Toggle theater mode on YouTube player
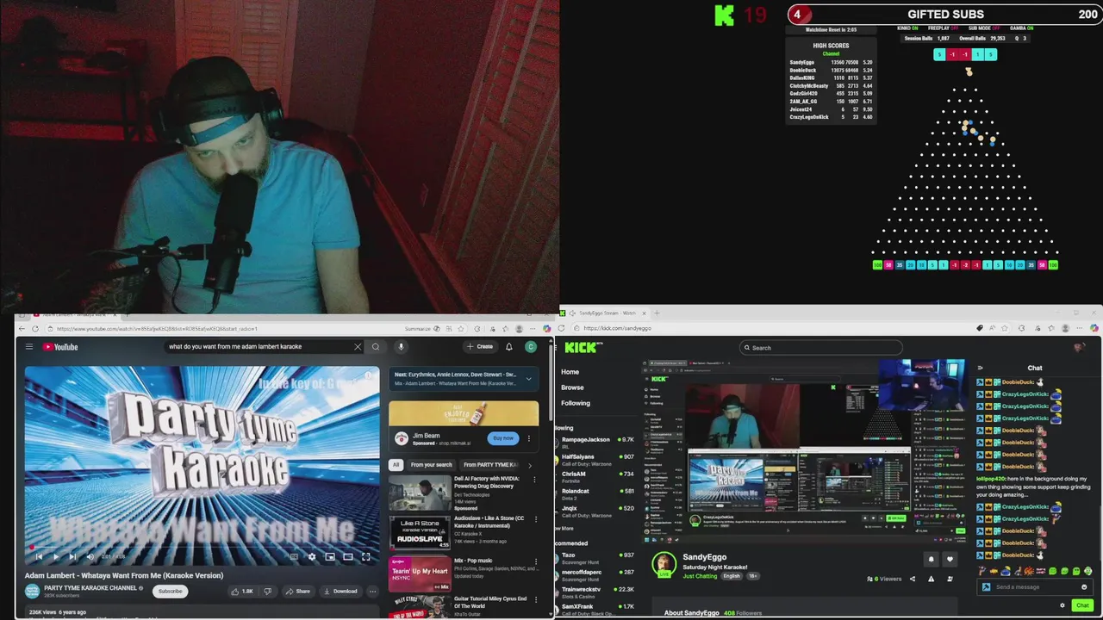 click(348, 557)
